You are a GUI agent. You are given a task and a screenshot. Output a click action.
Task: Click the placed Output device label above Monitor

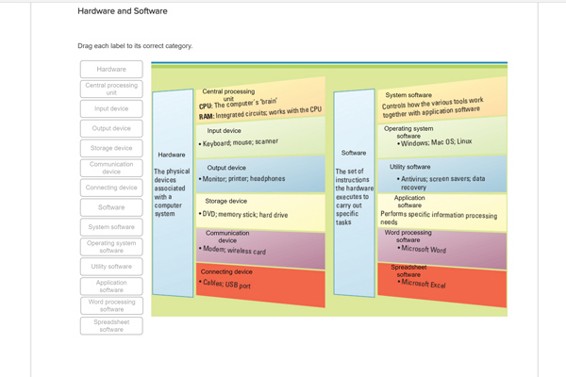[x=226, y=168]
